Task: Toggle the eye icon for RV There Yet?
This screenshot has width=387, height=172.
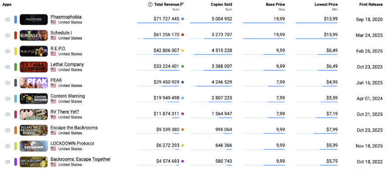Action: click(x=8, y=114)
